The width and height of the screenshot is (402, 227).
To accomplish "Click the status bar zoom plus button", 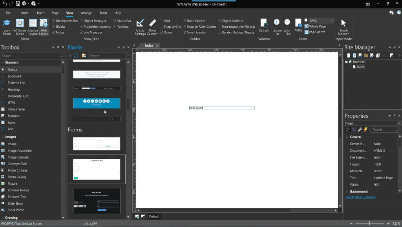I will 388,223.
